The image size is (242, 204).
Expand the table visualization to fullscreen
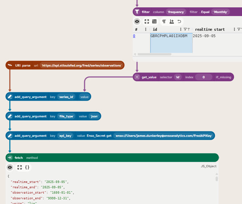(x=146, y=21)
